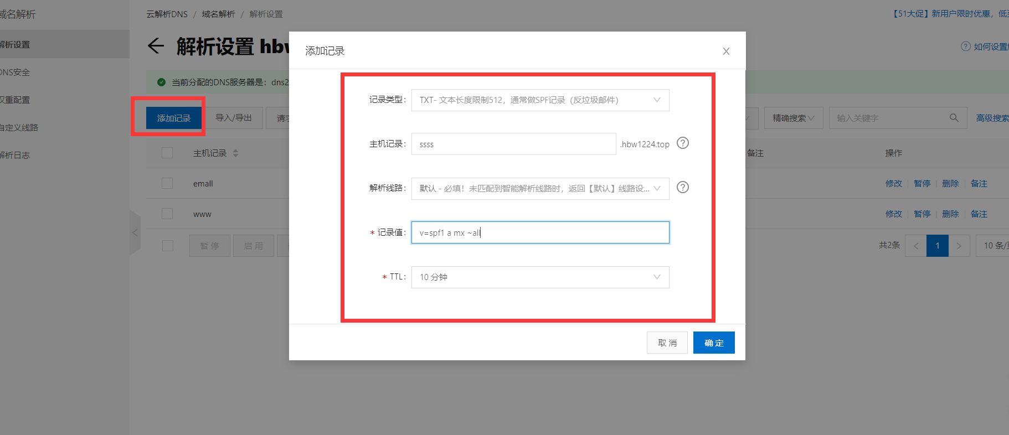Viewport: 1009px width, 435px height.
Task: Click 删除 in the email row
Action: 950,183
